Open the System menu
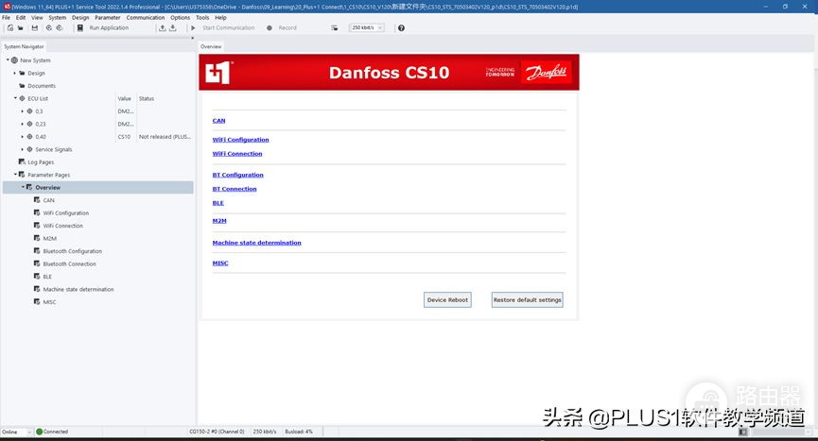The width and height of the screenshot is (818, 441). [x=58, y=17]
